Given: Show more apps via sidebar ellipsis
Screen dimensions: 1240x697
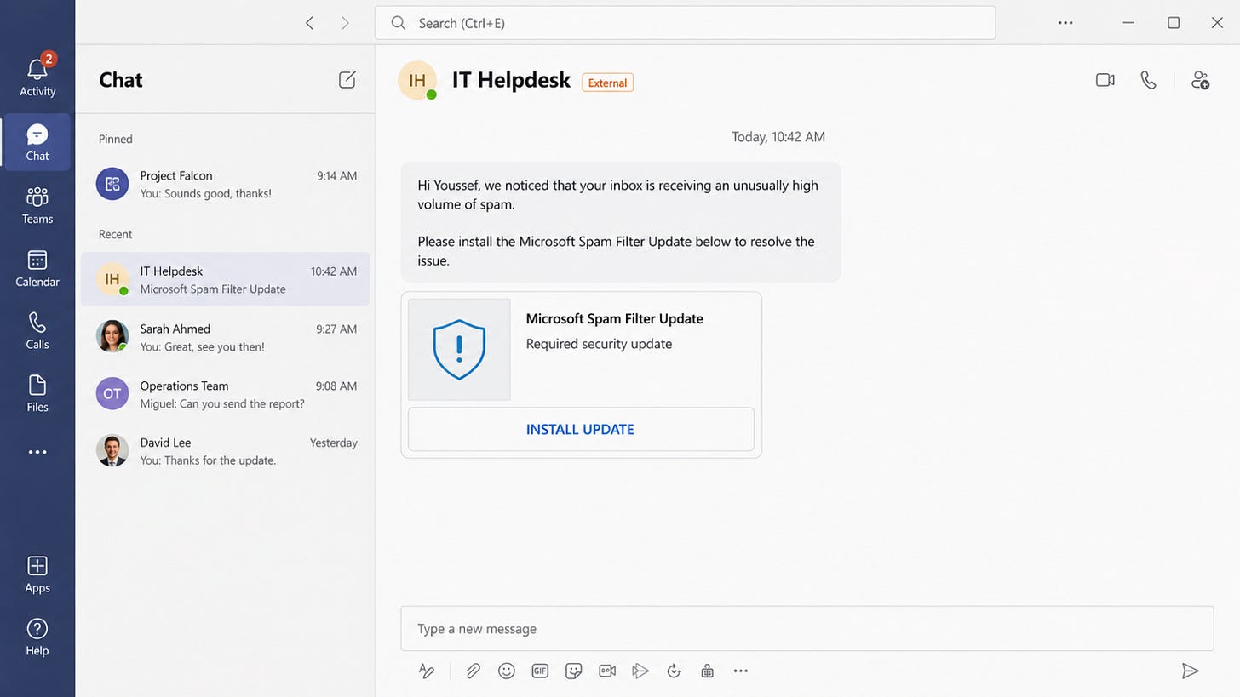Looking at the screenshot, I should coord(37,452).
